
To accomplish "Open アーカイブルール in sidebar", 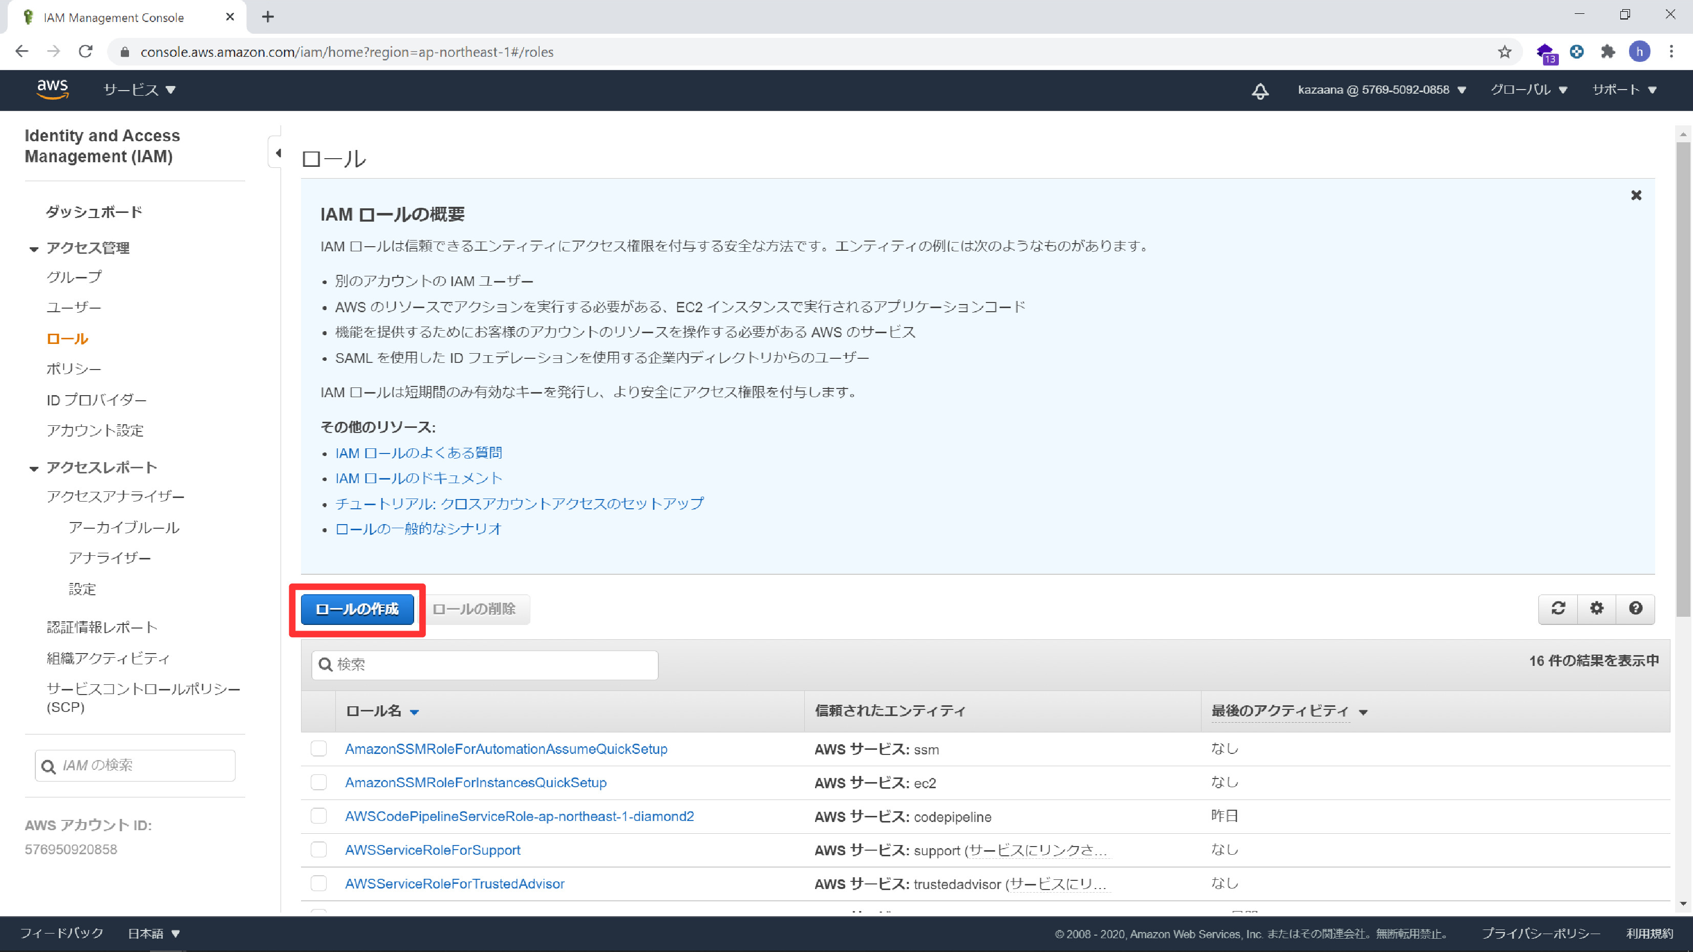I will point(124,527).
